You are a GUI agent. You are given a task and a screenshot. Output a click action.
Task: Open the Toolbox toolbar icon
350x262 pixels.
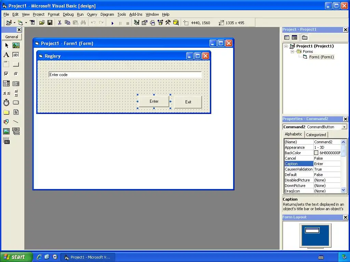168,23
